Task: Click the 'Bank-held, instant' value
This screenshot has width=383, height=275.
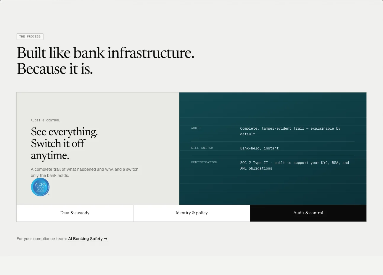Action: (x=259, y=148)
